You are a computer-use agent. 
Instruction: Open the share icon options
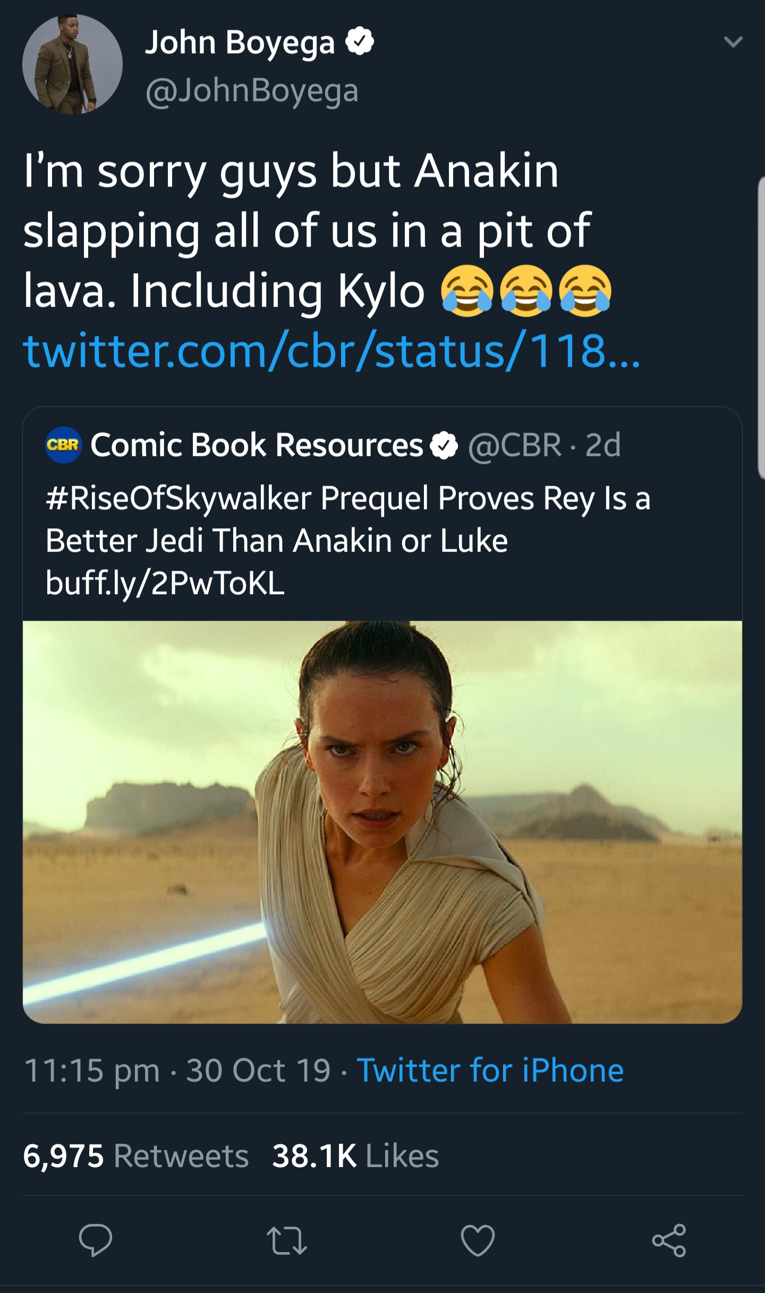669,1240
